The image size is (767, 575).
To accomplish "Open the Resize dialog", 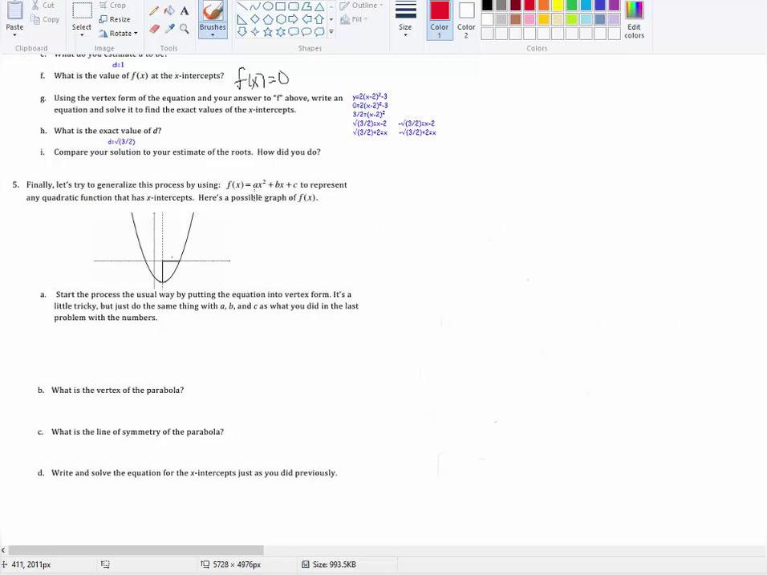I will (114, 19).
